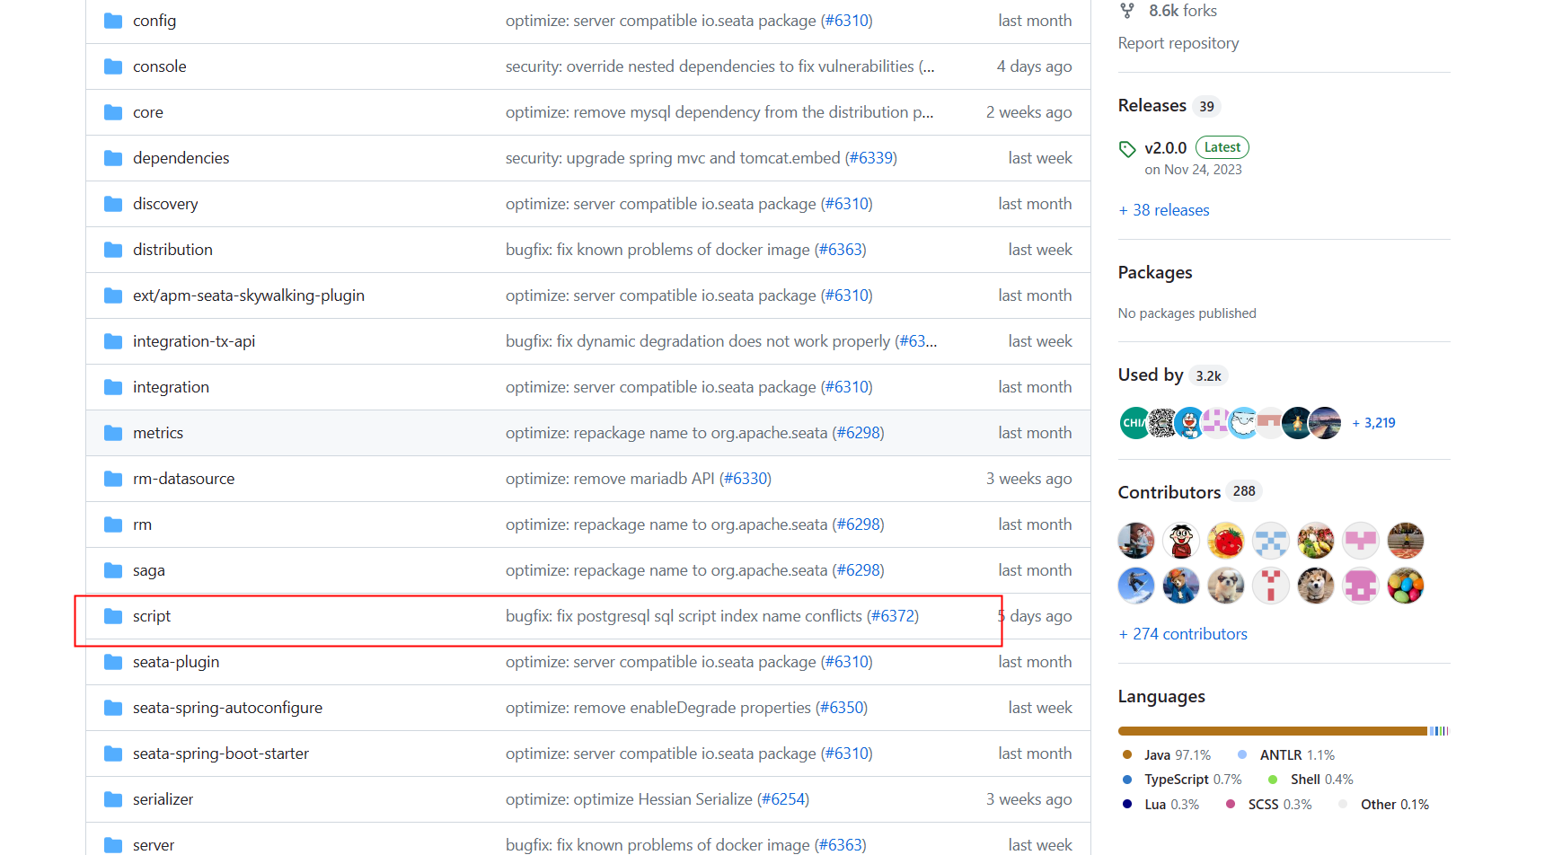Click the + 3,219 used-by link
1562x855 pixels.
tap(1373, 423)
